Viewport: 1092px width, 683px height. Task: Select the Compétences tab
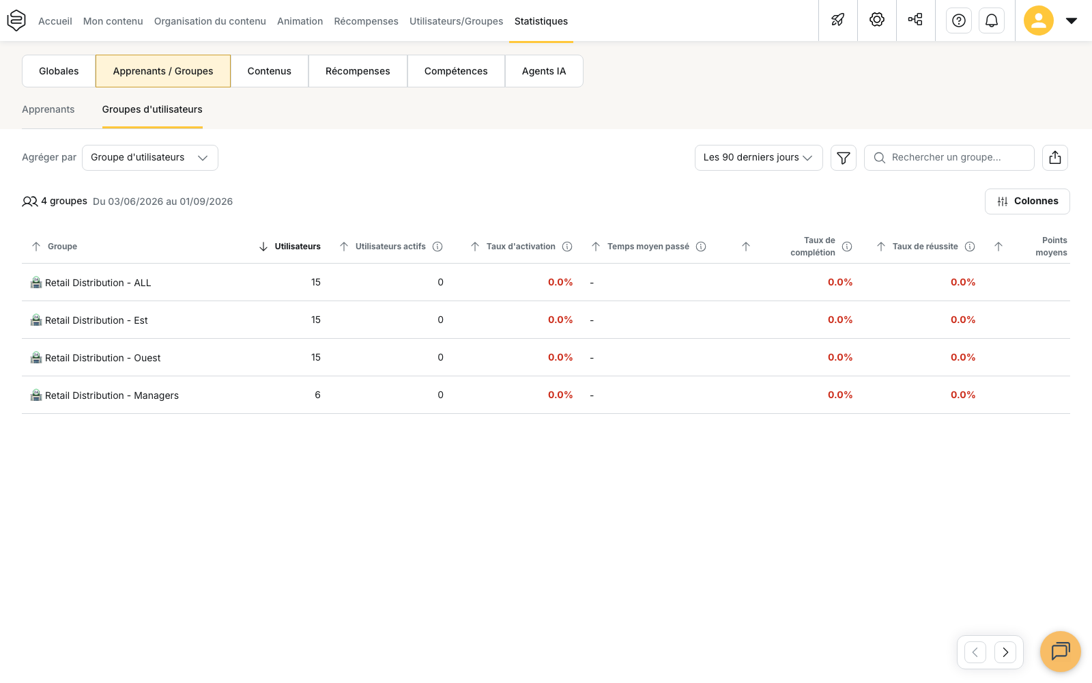pos(456,71)
